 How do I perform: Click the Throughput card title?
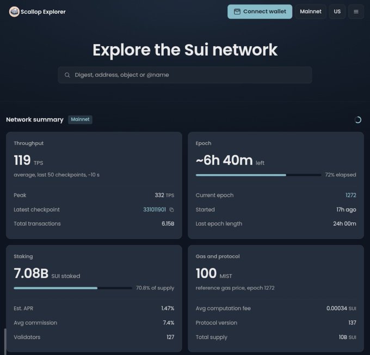[28, 143]
